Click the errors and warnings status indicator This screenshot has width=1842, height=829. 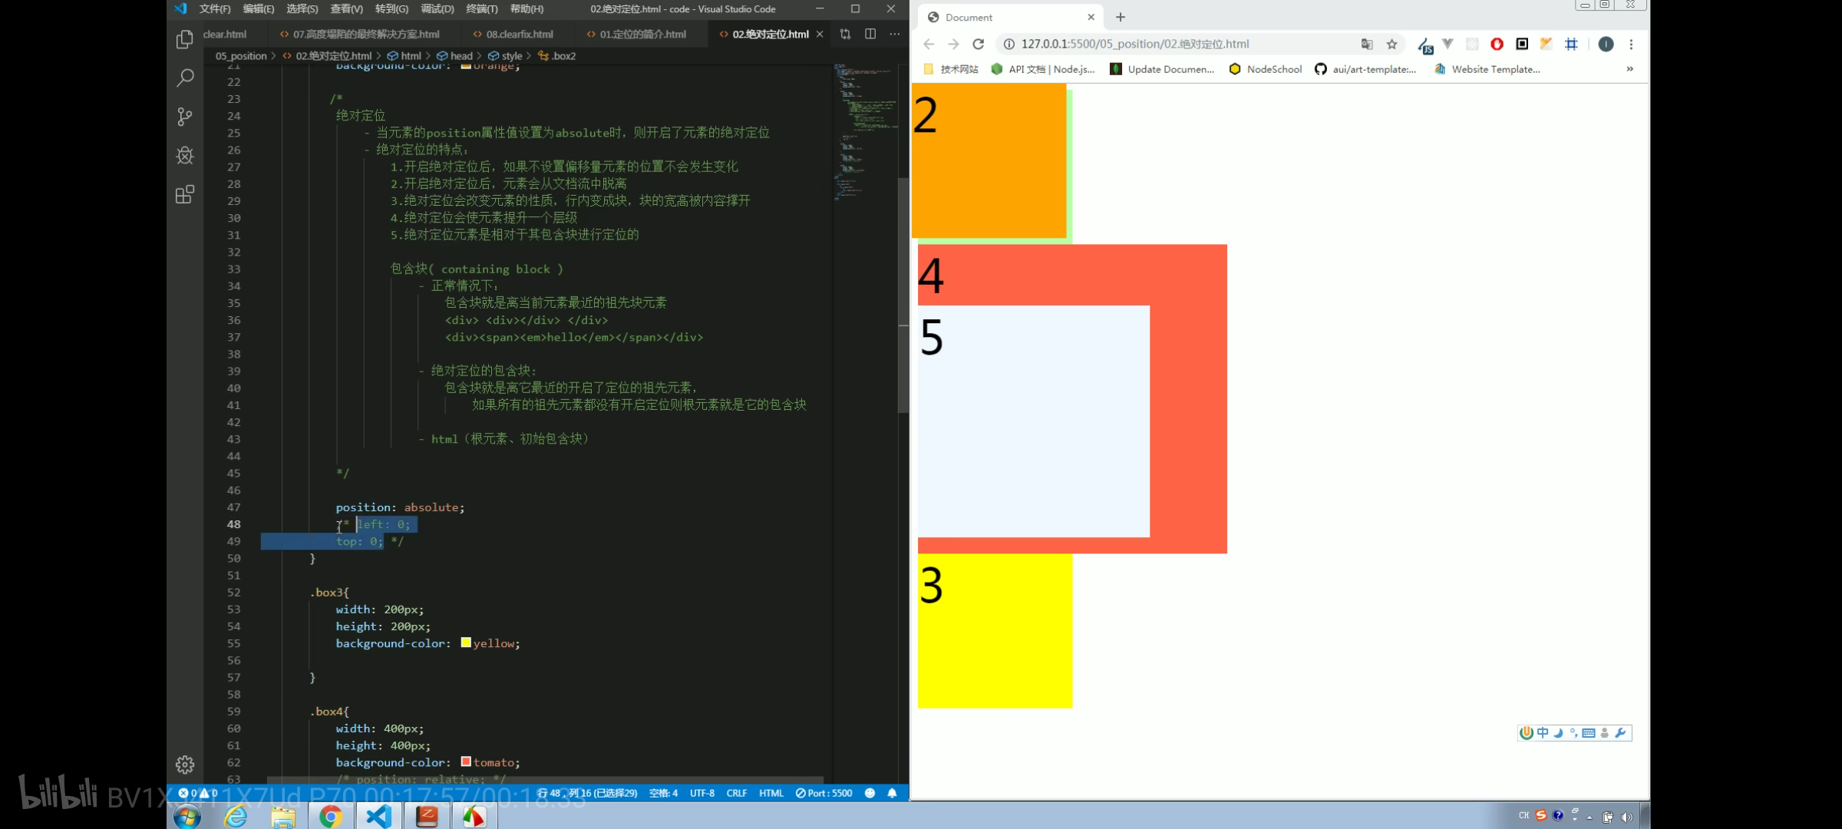tap(198, 793)
